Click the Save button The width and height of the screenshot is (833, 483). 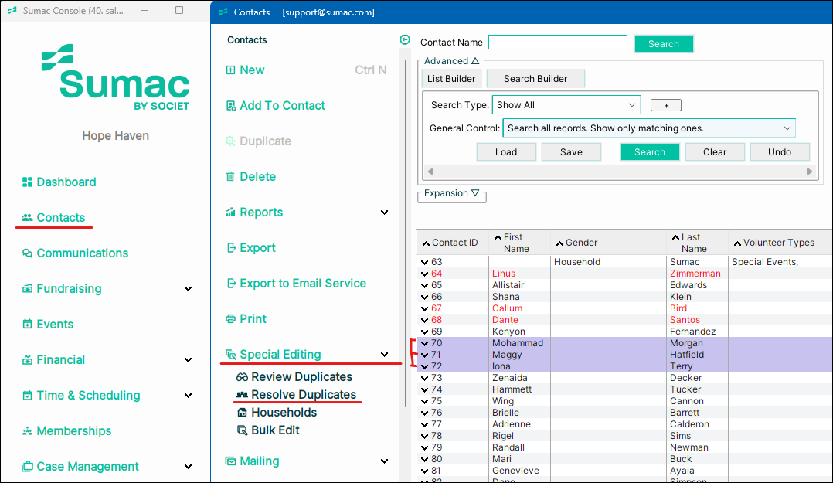tap(571, 152)
